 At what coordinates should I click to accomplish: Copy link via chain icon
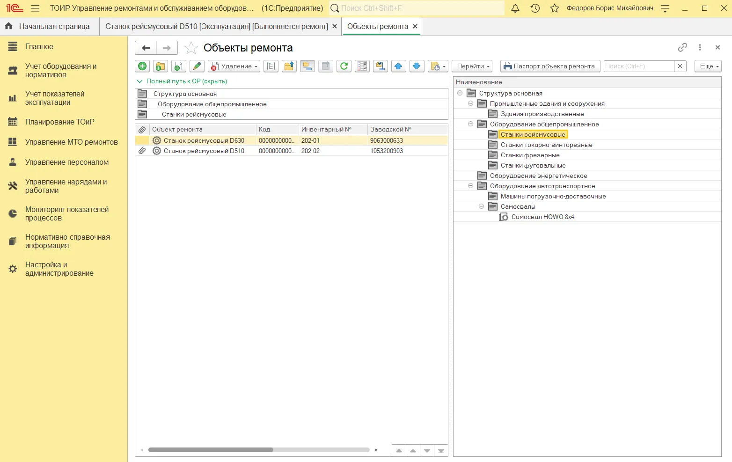point(682,47)
